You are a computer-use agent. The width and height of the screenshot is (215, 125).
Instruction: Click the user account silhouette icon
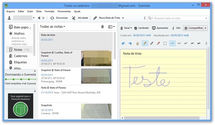click(x=9, y=18)
